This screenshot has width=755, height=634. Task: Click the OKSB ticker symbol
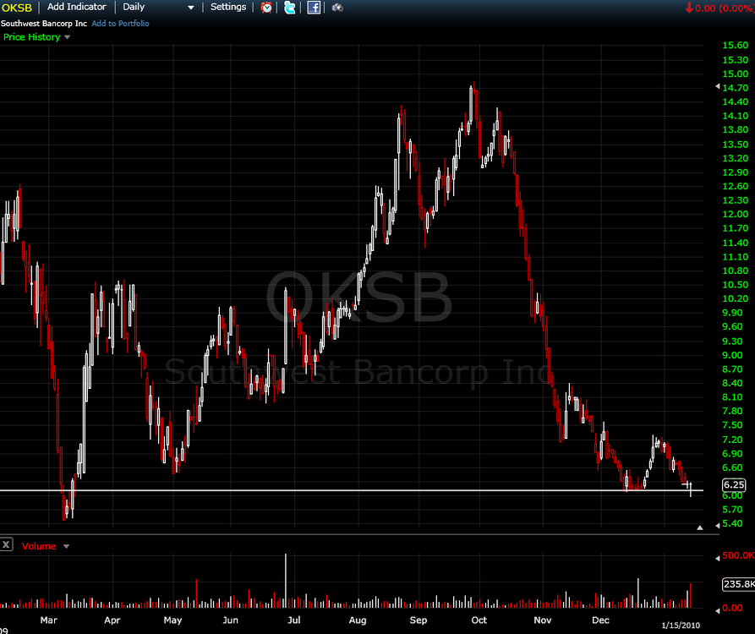click(x=17, y=8)
